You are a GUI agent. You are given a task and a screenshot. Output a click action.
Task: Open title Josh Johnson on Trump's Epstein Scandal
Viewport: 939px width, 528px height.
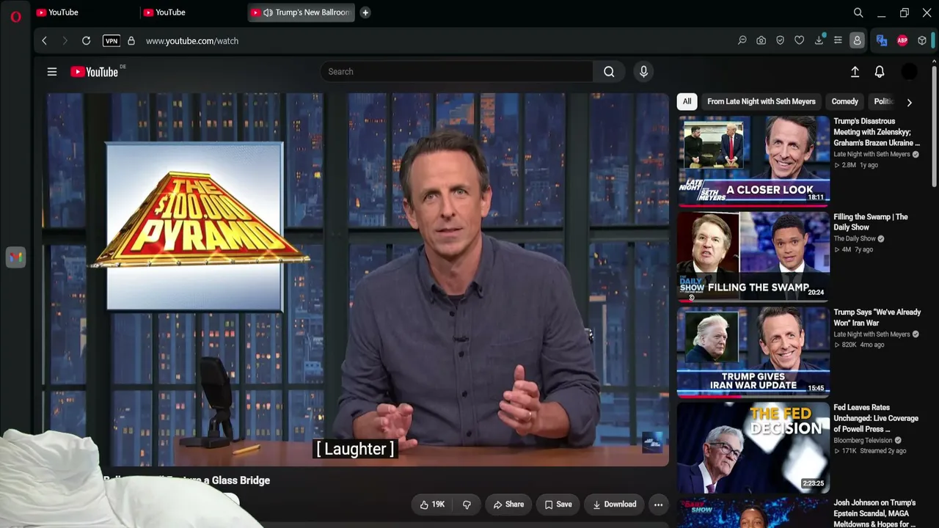[875, 513]
